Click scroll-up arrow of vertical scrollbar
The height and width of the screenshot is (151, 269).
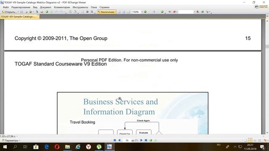267,21
